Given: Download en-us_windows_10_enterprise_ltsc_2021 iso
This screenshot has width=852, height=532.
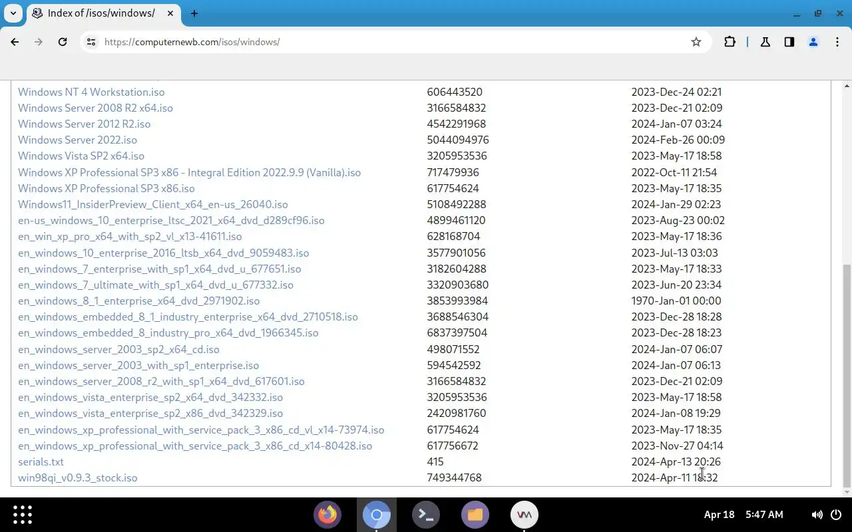Looking at the screenshot, I should pos(171,220).
